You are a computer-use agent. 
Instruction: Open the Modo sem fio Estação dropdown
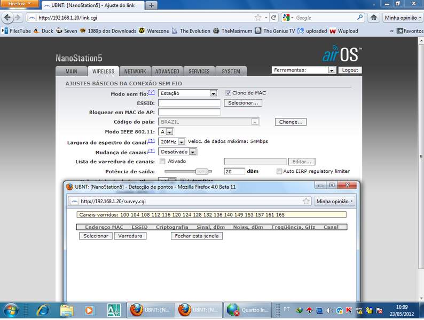coord(187,93)
